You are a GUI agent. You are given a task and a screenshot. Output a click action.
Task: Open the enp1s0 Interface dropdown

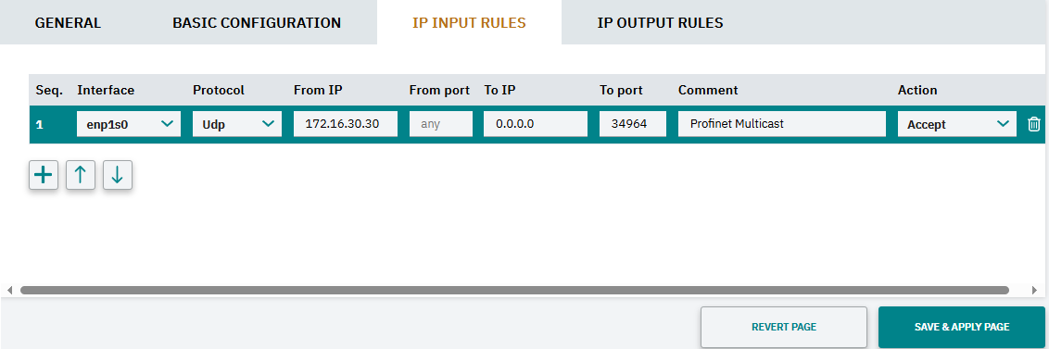(x=129, y=124)
